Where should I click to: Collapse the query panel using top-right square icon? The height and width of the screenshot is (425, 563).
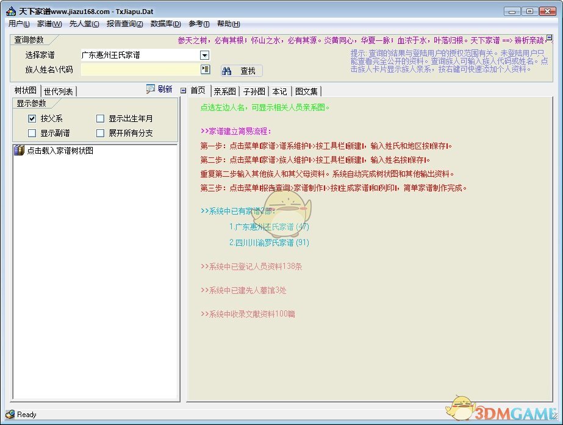(549, 37)
